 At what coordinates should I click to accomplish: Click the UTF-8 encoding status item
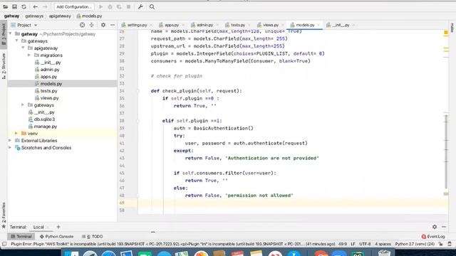[x=365, y=244]
